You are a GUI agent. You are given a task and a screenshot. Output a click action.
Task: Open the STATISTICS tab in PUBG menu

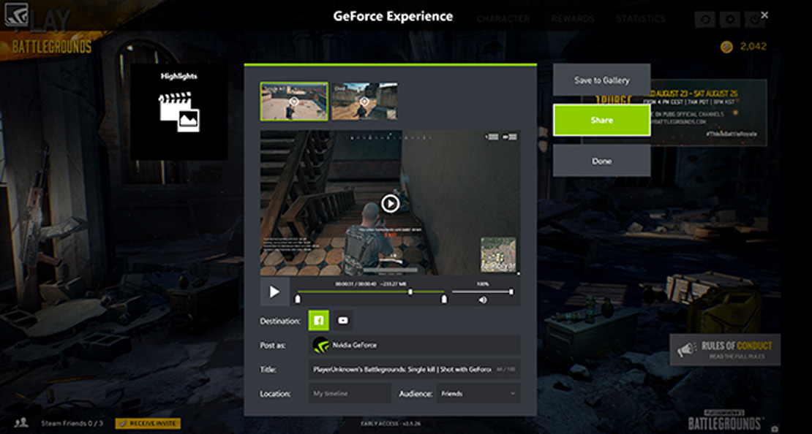click(641, 18)
